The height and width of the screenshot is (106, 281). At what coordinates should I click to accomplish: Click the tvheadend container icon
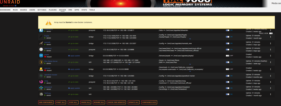pyautogui.click(x=41, y=88)
